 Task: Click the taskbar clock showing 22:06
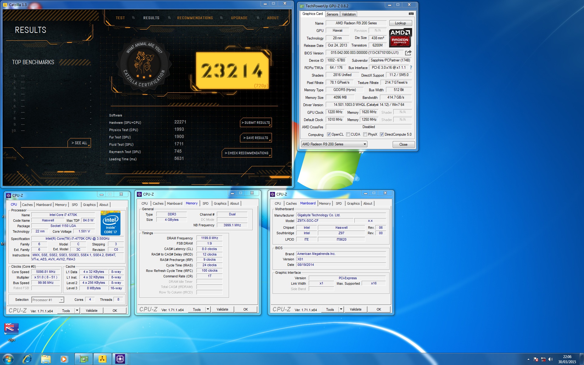click(x=567, y=359)
